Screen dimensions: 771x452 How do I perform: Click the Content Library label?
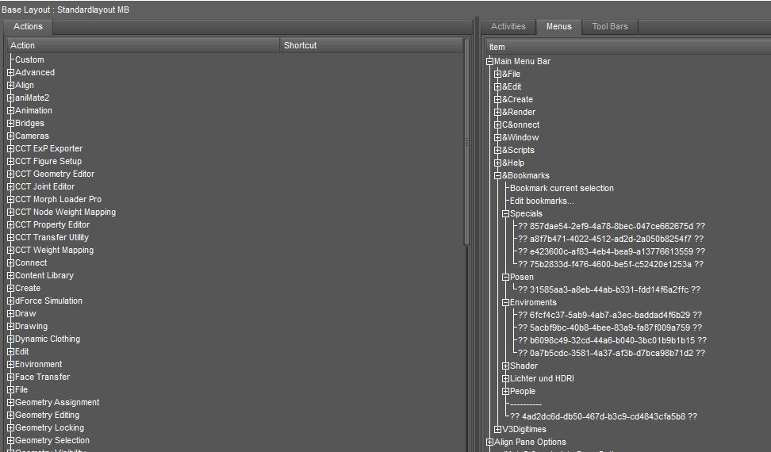(44, 276)
